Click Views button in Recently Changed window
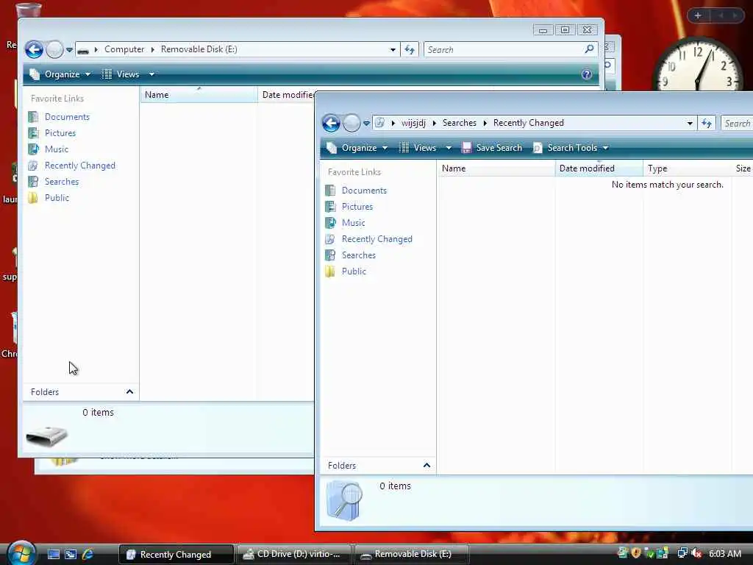This screenshot has height=565, width=753. (418, 148)
